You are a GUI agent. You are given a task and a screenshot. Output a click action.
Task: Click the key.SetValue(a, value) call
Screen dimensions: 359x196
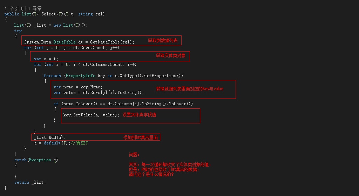[x=92, y=115]
